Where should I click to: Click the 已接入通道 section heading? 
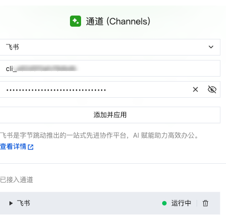(x=17, y=180)
